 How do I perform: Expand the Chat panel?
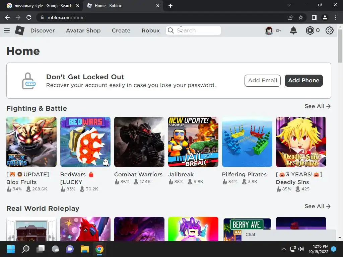click(288, 235)
